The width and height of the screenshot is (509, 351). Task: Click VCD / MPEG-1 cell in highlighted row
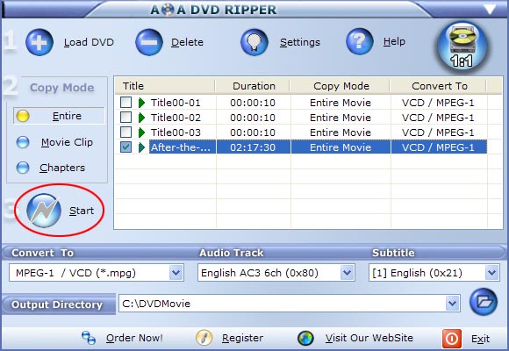438,147
